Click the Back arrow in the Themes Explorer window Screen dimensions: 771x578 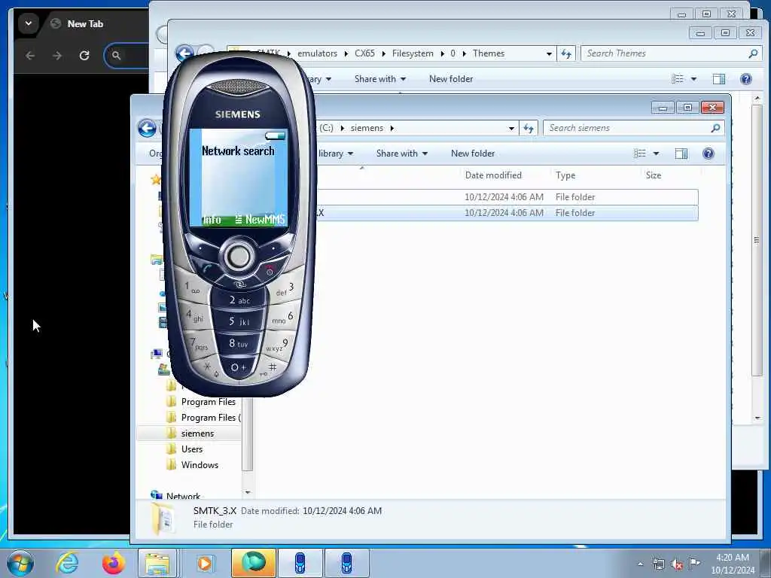click(x=184, y=53)
